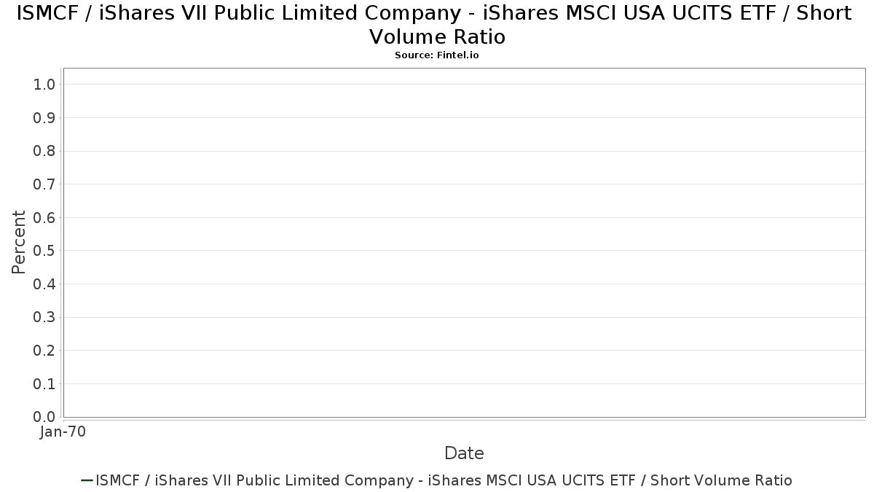
Task: Select the 0.8 y-axis tick label
Action: (x=44, y=151)
